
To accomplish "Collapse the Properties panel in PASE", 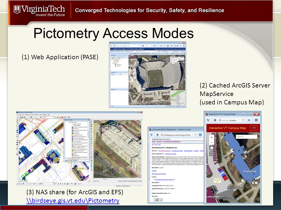I will [x=127, y=73].
